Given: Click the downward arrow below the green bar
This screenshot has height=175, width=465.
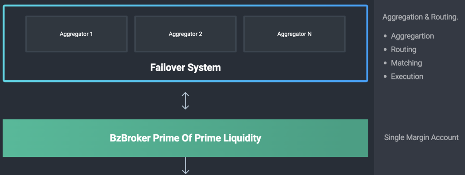Looking at the screenshot, I should click(x=185, y=165).
